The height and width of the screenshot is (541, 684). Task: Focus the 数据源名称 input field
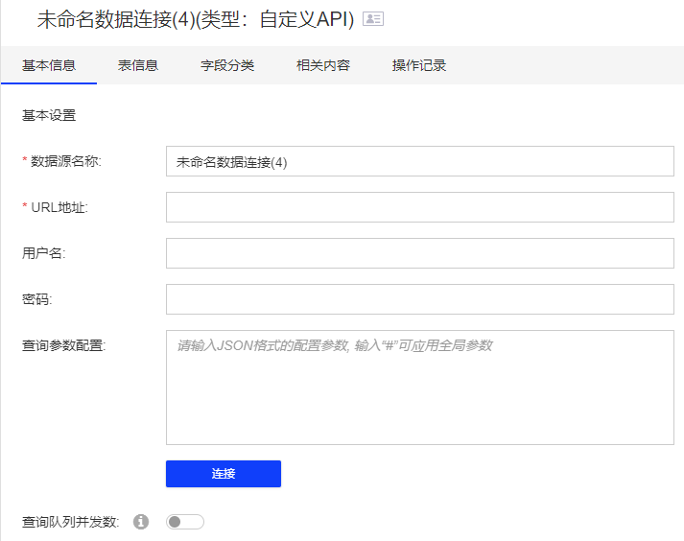tap(419, 161)
